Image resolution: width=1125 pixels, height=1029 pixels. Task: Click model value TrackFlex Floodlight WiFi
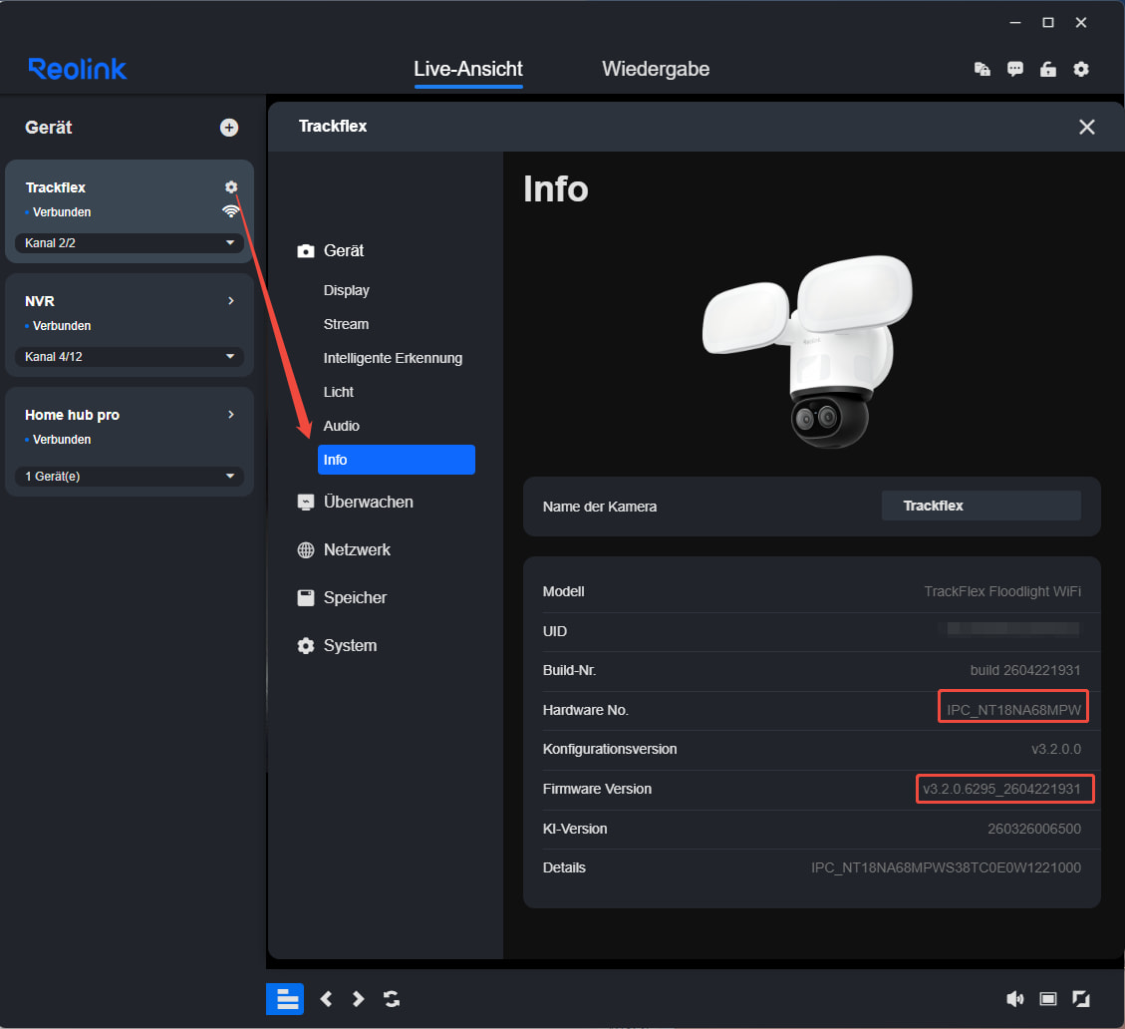[x=1002, y=591]
